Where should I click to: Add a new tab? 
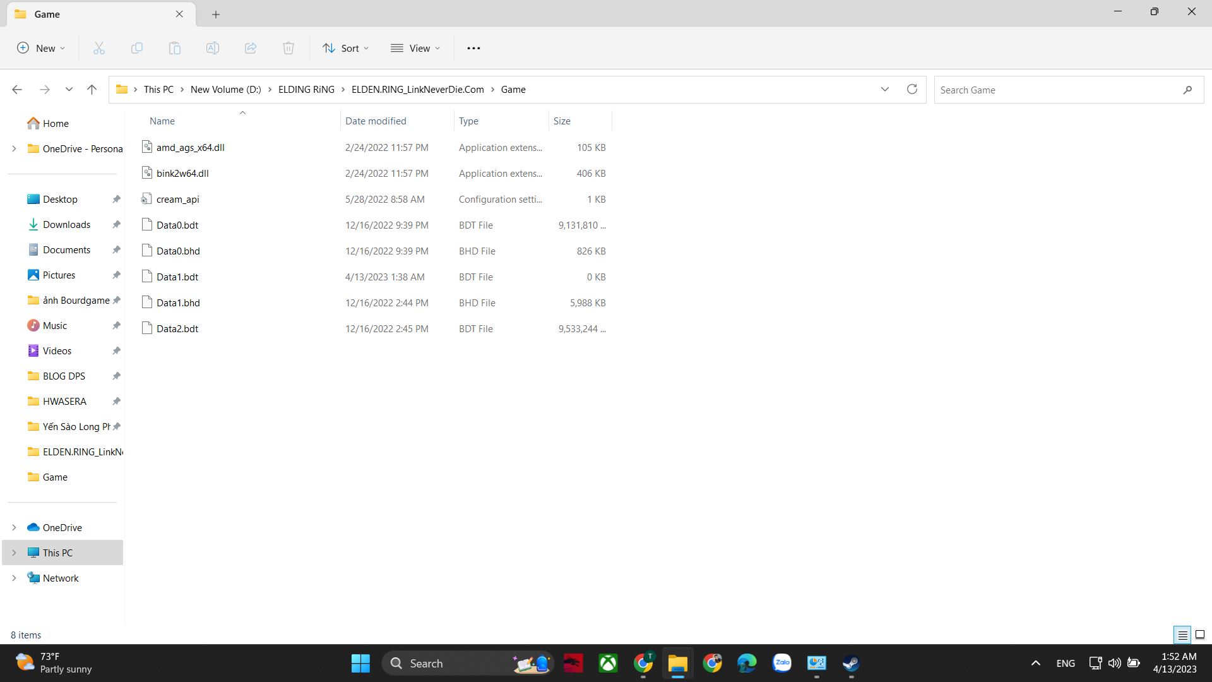[x=216, y=14]
